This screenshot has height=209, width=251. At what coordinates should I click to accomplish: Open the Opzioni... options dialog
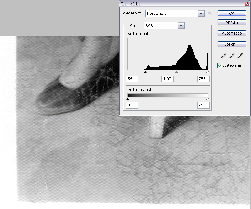pyautogui.click(x=232, y=44)
